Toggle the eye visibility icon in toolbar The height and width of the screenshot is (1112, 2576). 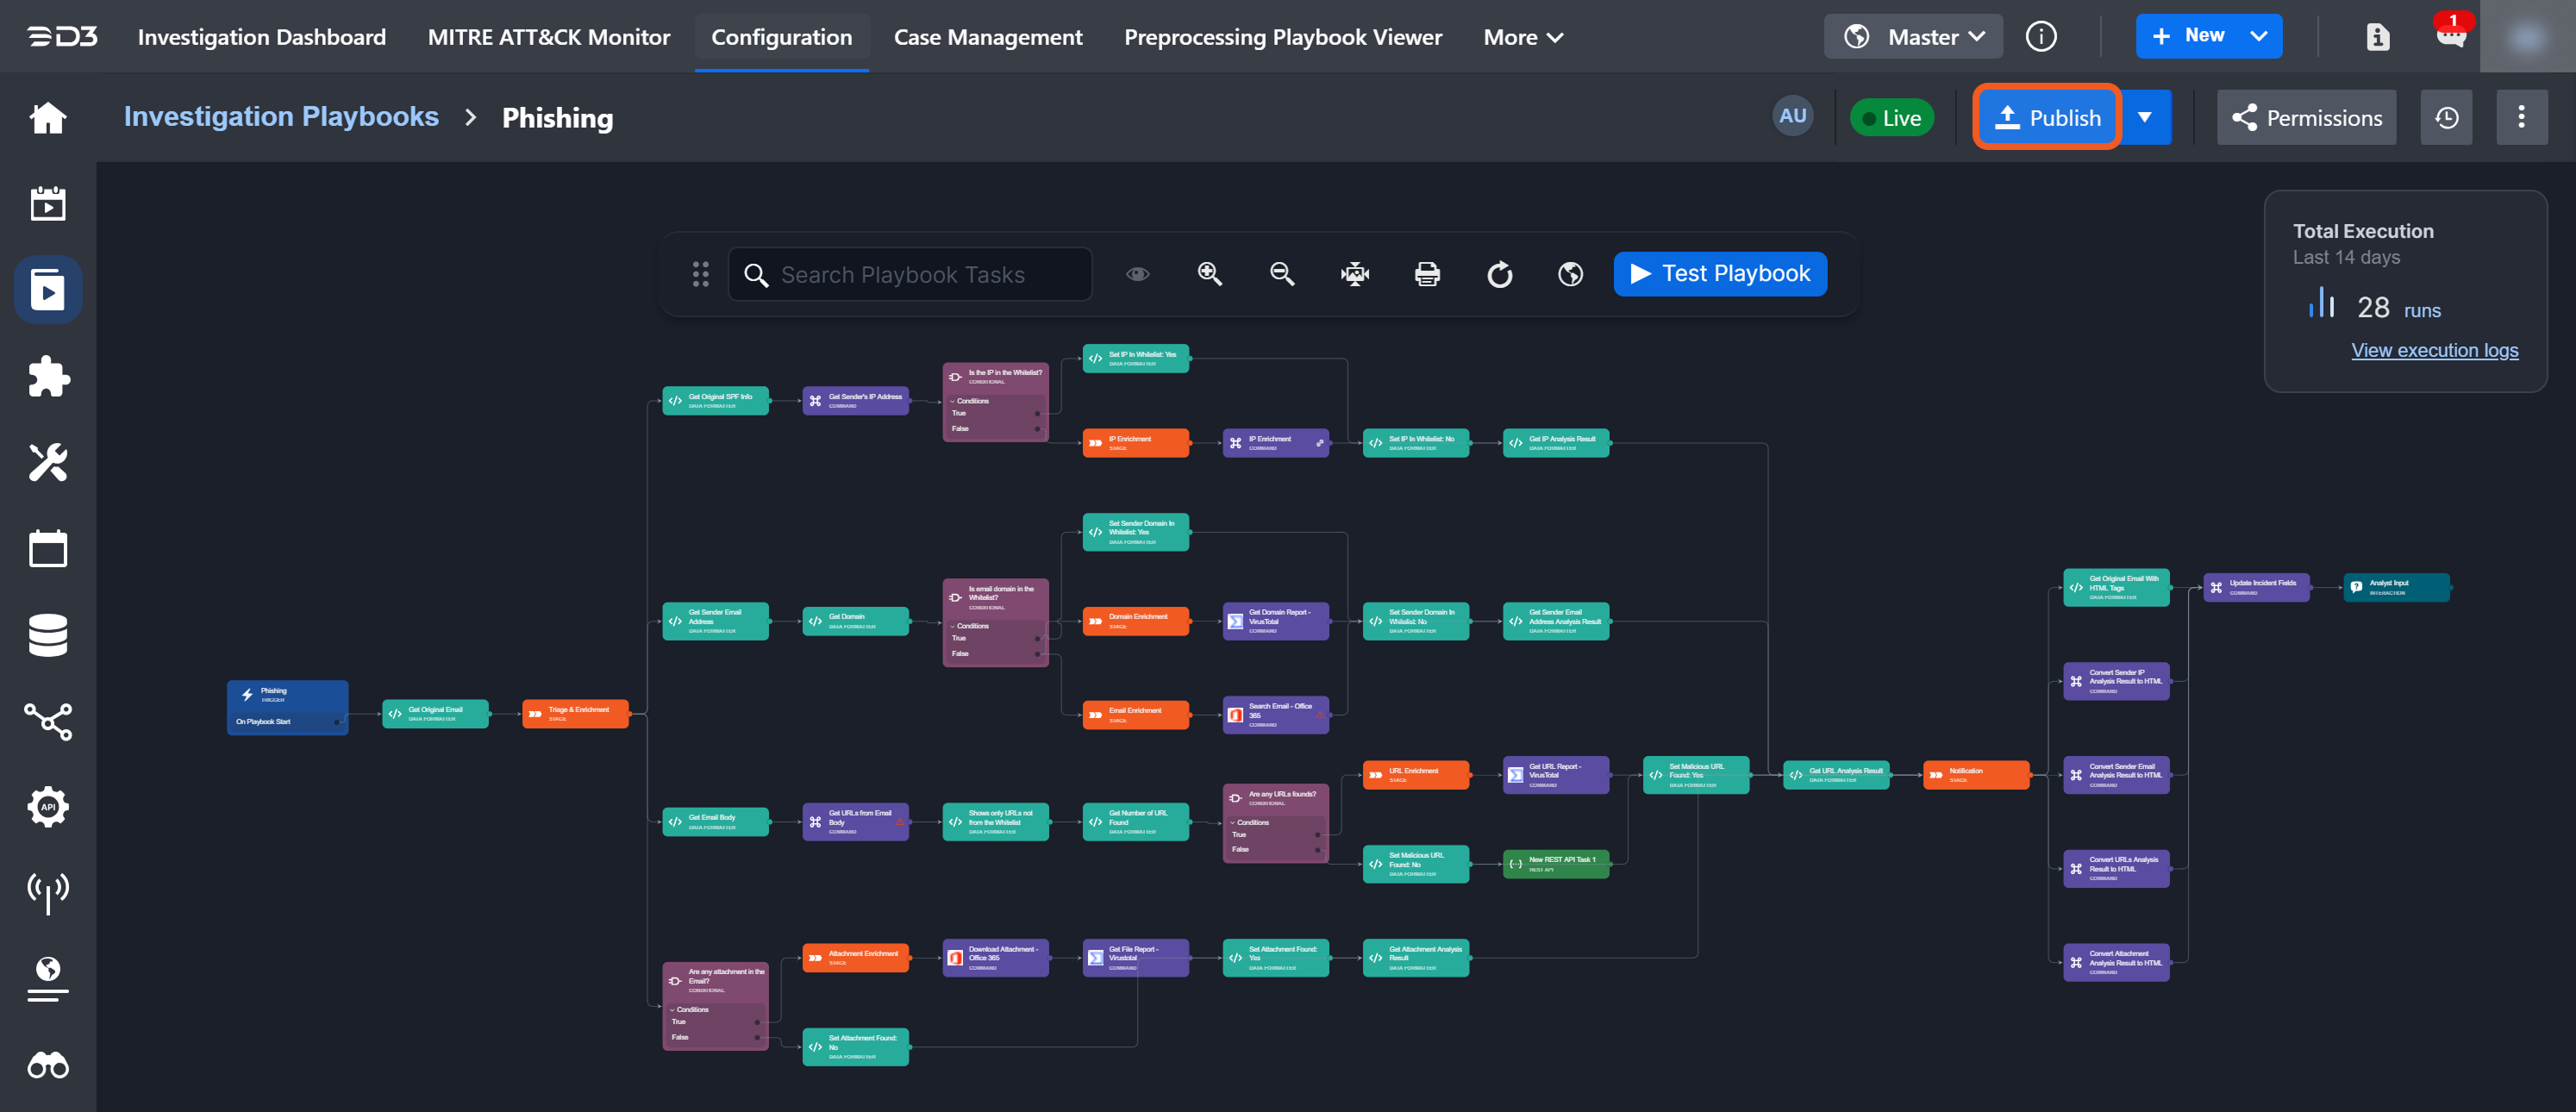click(x=1137, y=274)
